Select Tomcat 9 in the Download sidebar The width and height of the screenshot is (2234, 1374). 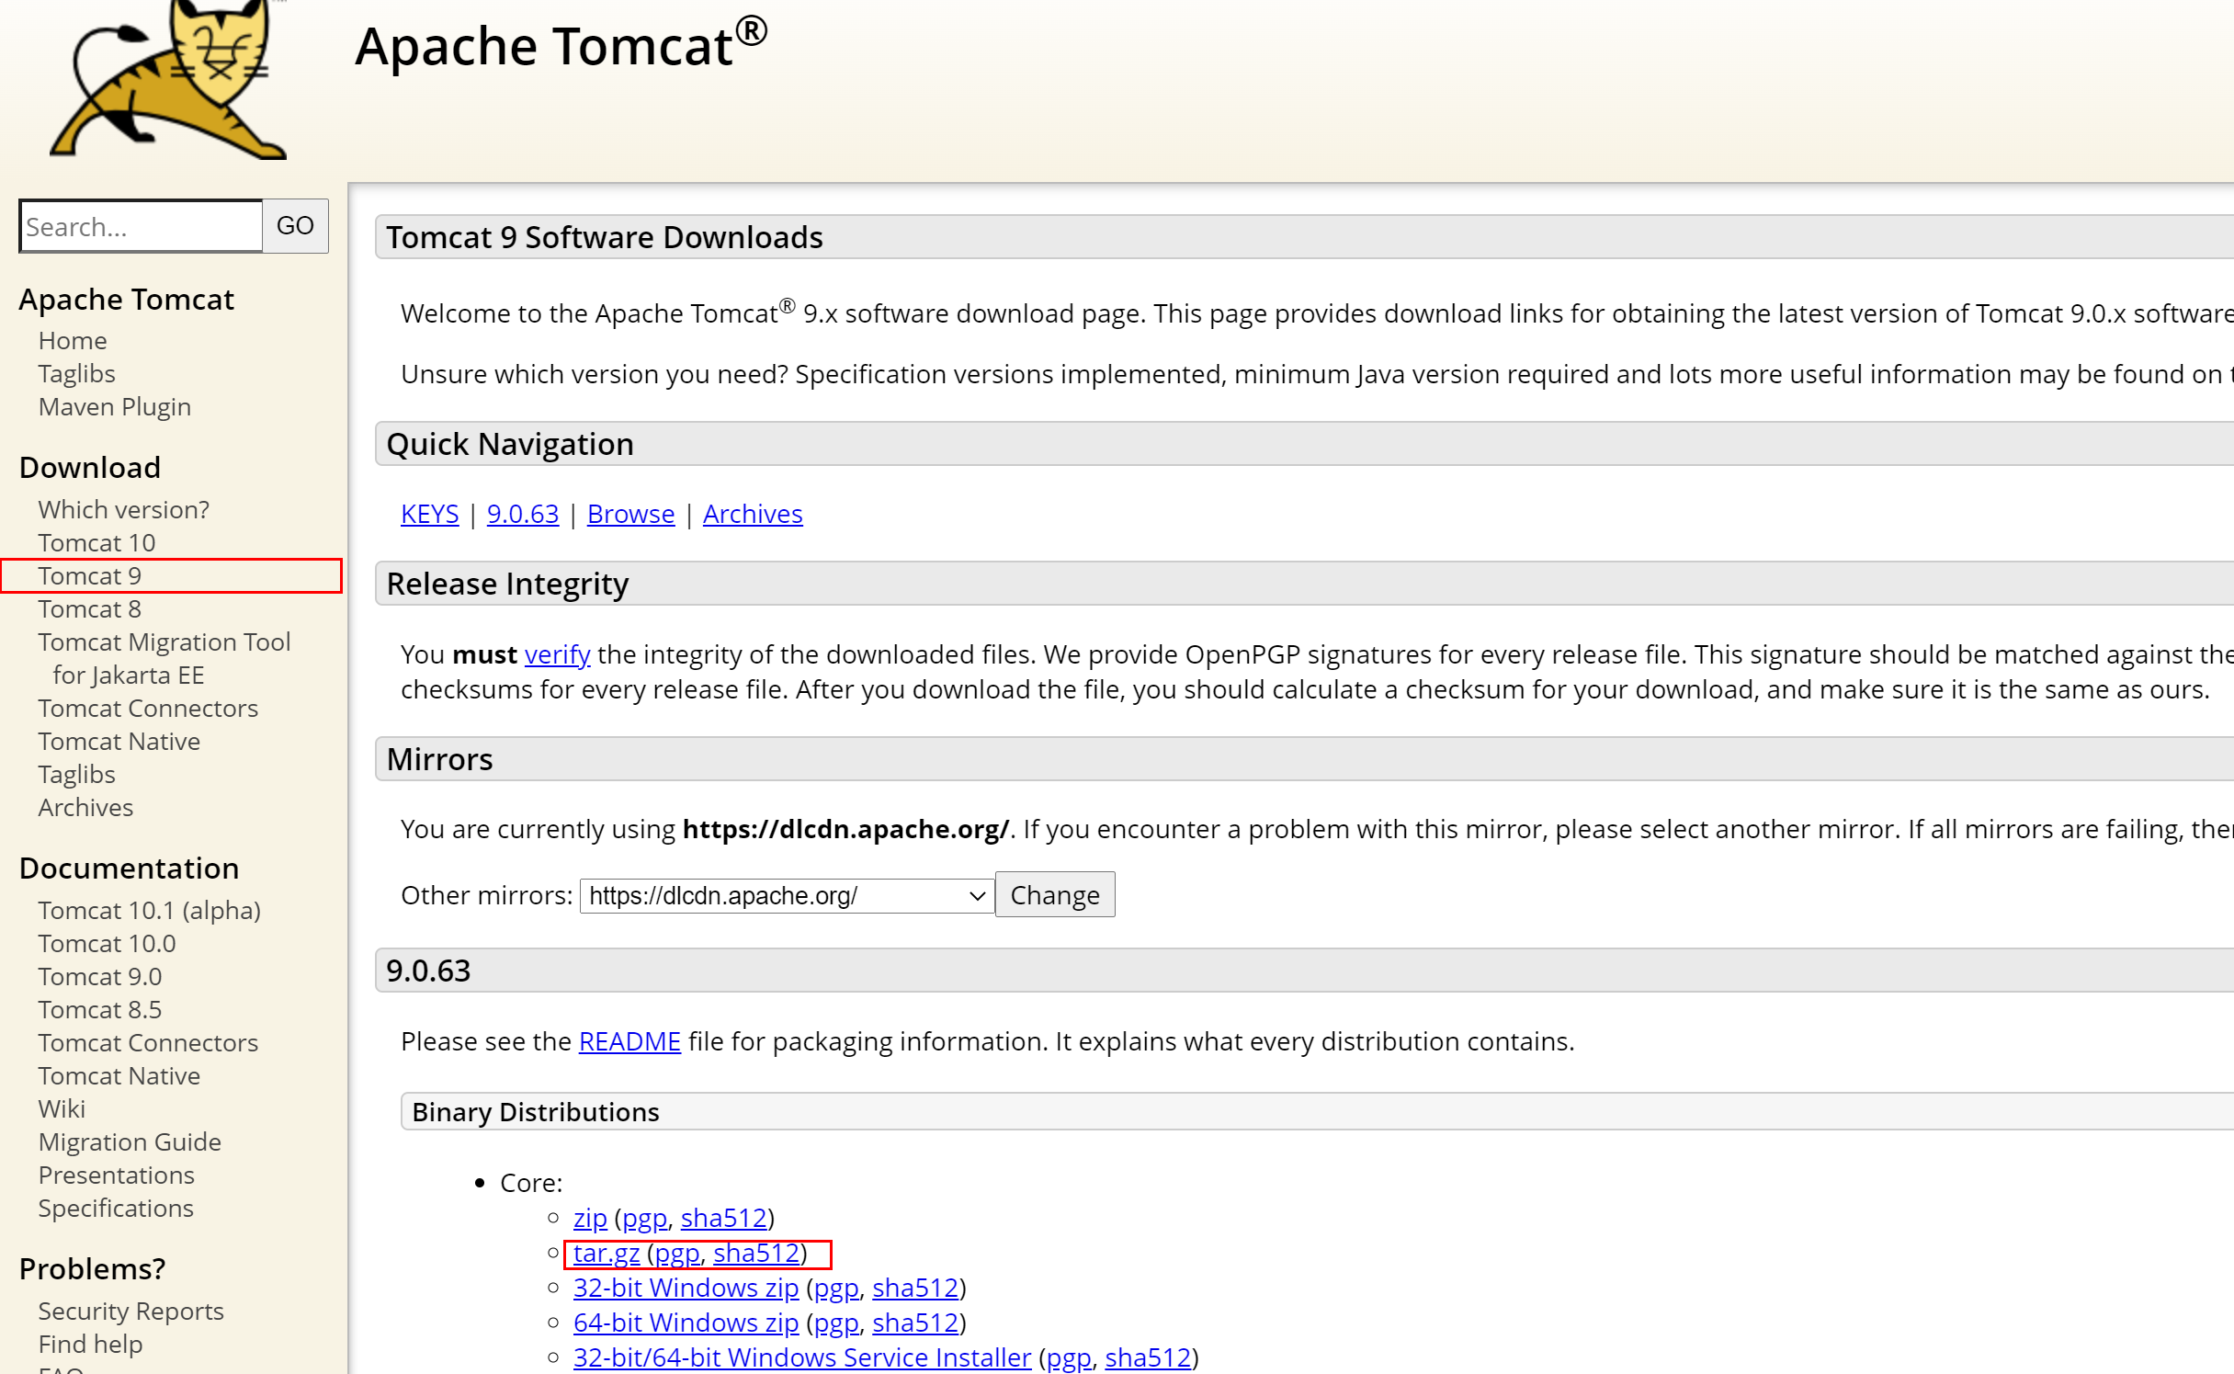[90, 576]
